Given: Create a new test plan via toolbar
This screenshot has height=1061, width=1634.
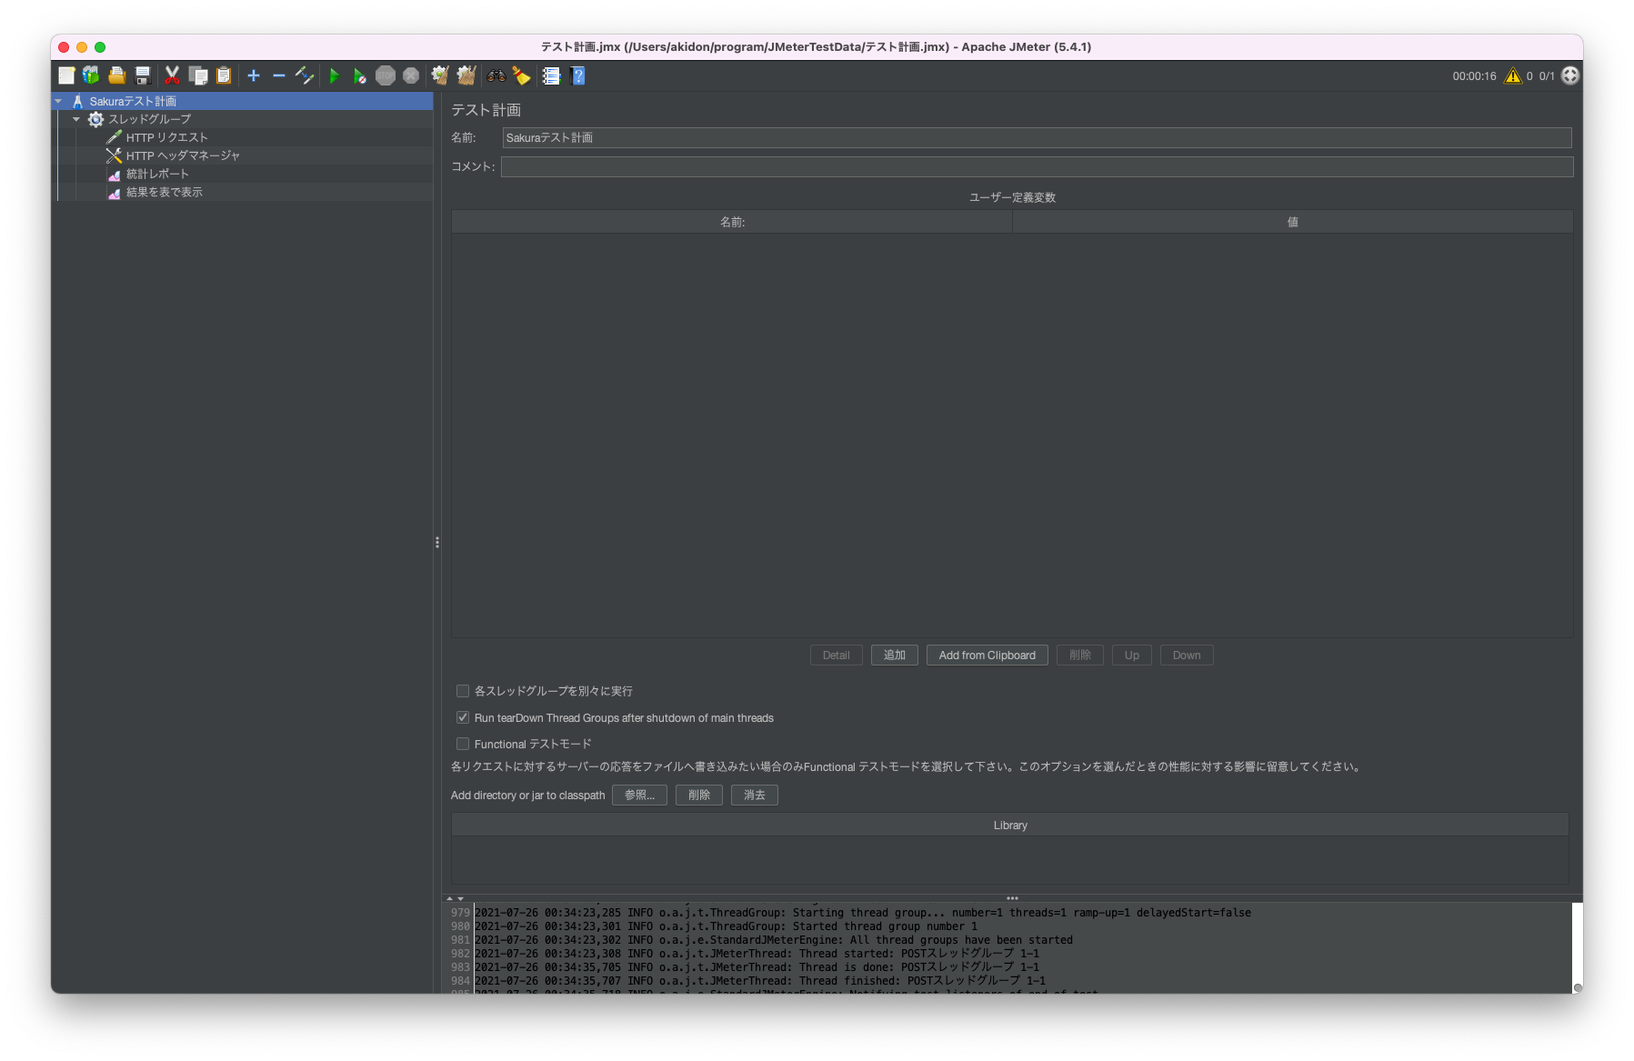Looking at the screenshot, I should pos(66,75).
